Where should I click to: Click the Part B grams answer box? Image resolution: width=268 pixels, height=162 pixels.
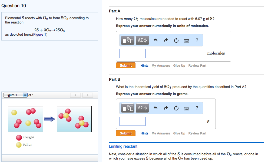132,121
